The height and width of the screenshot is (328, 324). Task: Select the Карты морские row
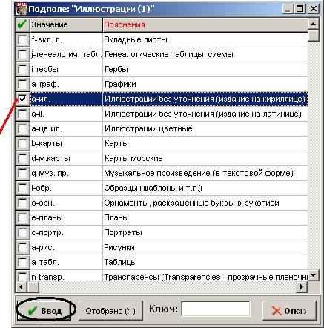click(162, 158)
